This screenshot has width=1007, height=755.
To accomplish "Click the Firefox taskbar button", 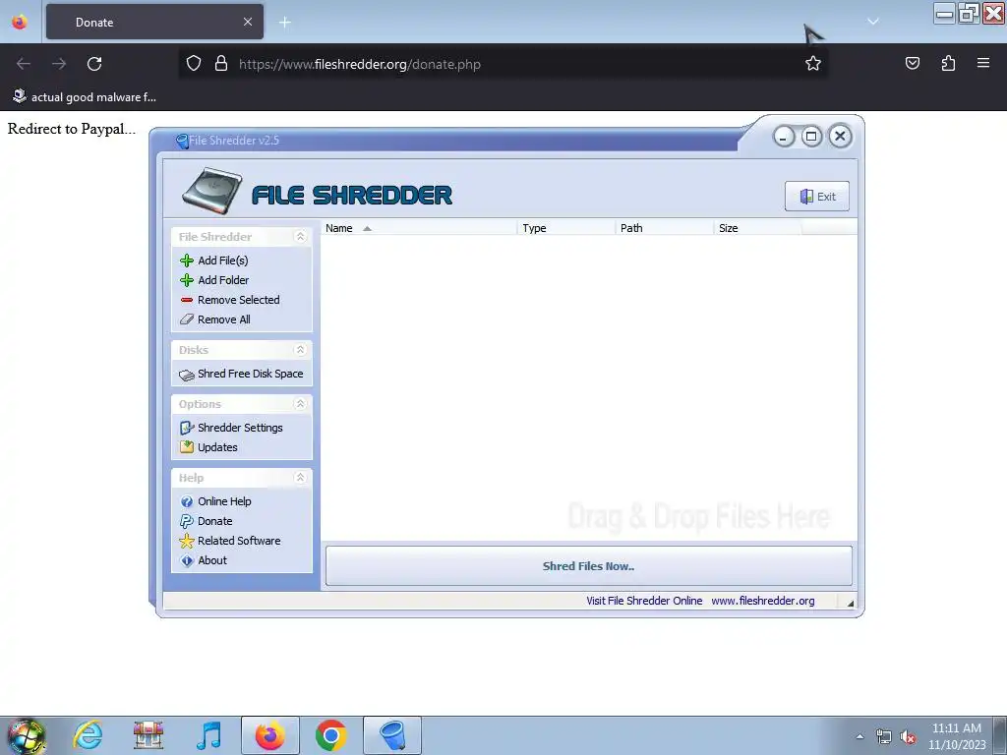I will (x=269, y=735).
